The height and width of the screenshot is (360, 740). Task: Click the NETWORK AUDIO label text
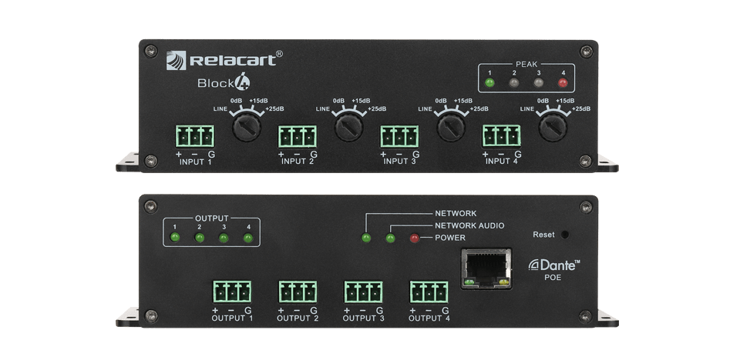(469, 225)
